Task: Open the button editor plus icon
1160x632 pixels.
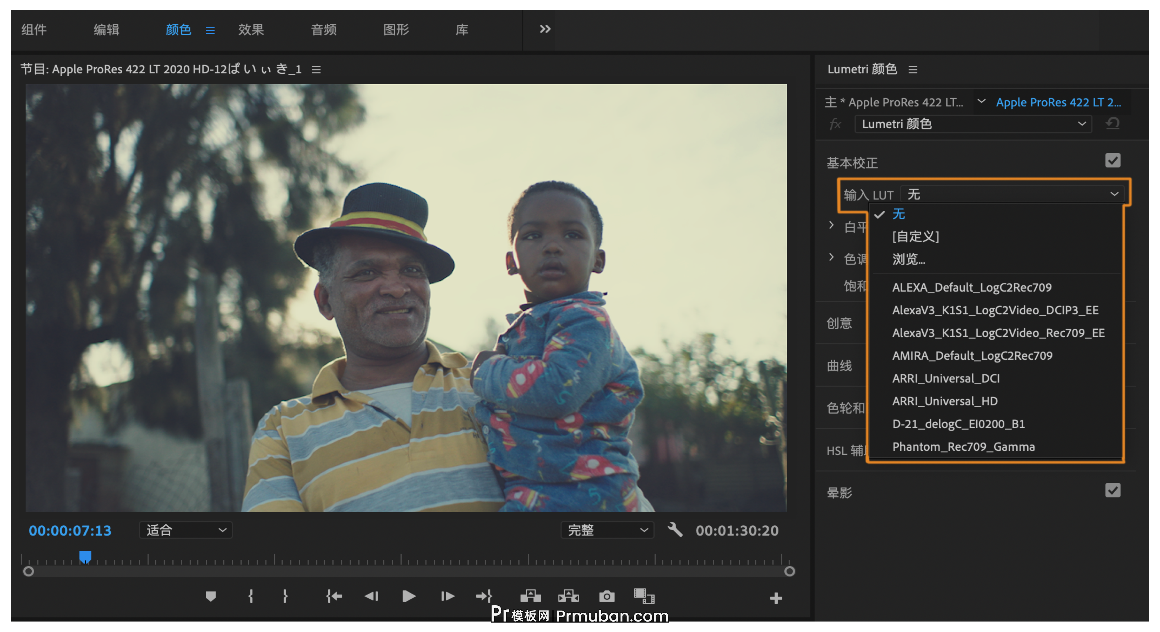Action: coord(776,598)
